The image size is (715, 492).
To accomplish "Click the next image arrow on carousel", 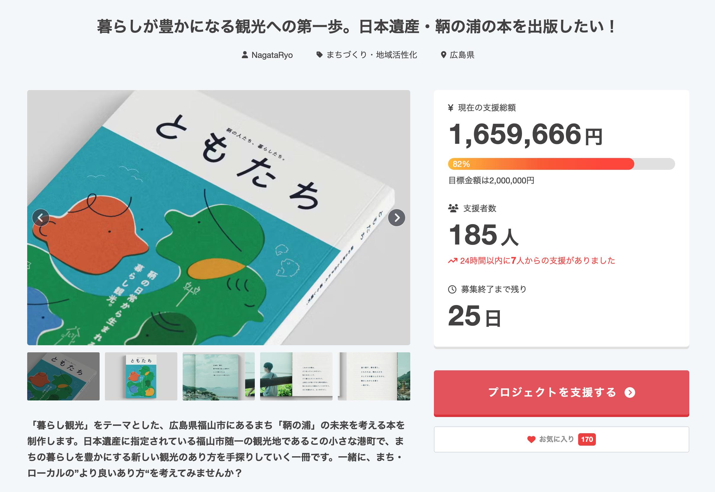I will click(396, 218).
